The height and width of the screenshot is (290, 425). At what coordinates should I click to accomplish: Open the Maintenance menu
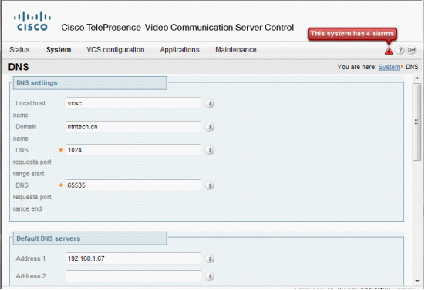[236, 50]
